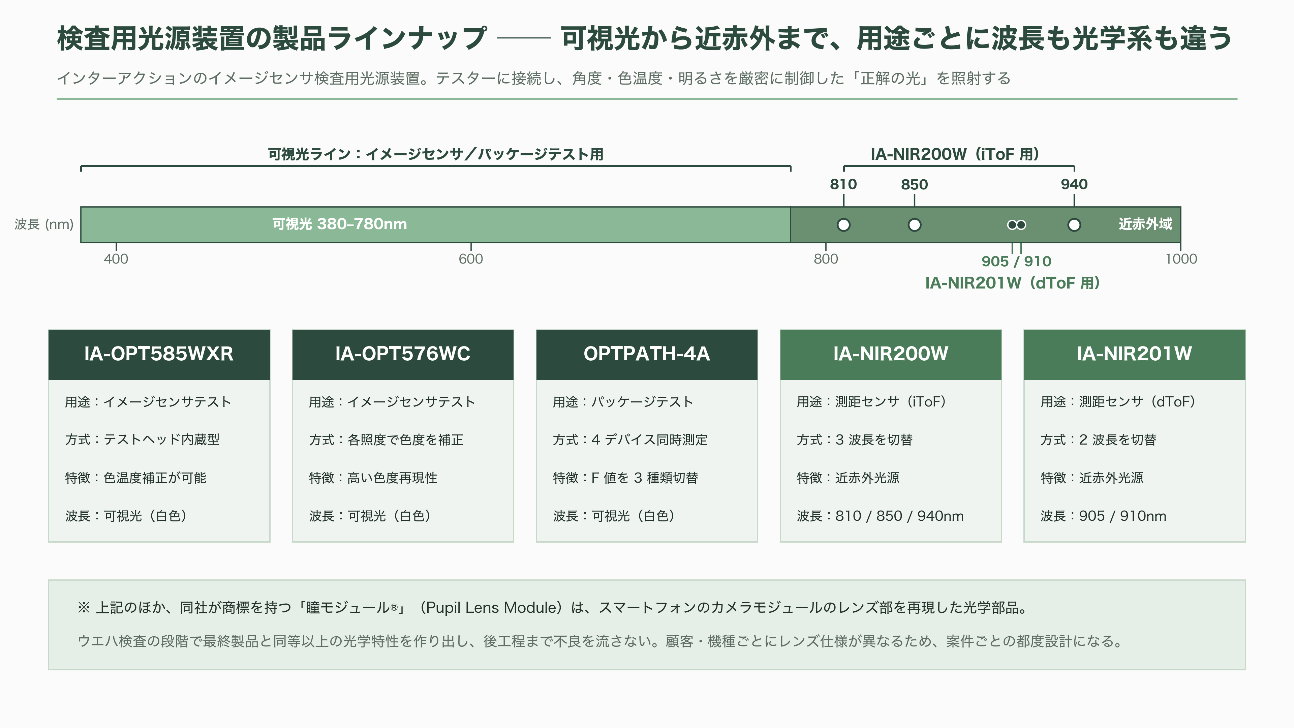Click the 940 label above the bar
1294x728 pixels.
[1074, 184]
